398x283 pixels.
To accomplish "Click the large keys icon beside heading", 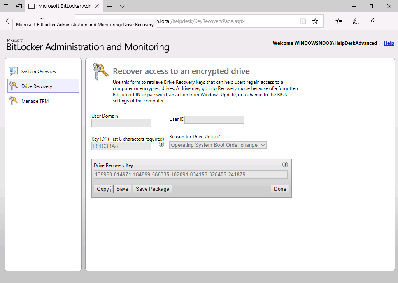I will pyautogui.click(x=100, y=72).
